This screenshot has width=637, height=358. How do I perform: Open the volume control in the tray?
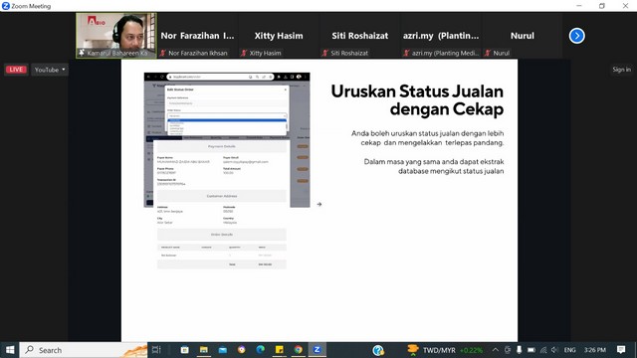pos(554,350)
